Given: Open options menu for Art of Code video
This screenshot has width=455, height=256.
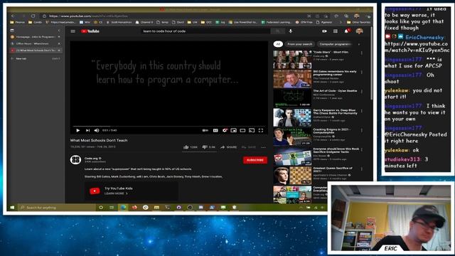Looking at the screenshot, I should pos(362,92).
